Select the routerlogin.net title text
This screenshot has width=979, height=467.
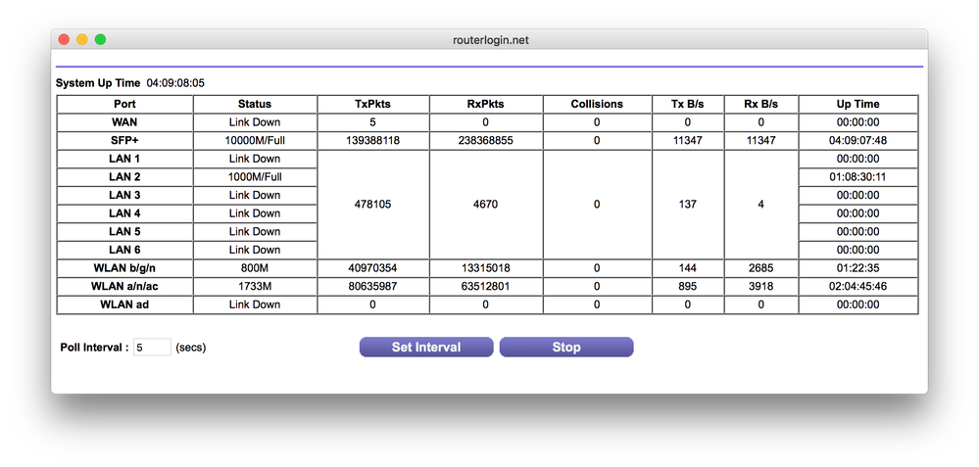coord(491,40)
